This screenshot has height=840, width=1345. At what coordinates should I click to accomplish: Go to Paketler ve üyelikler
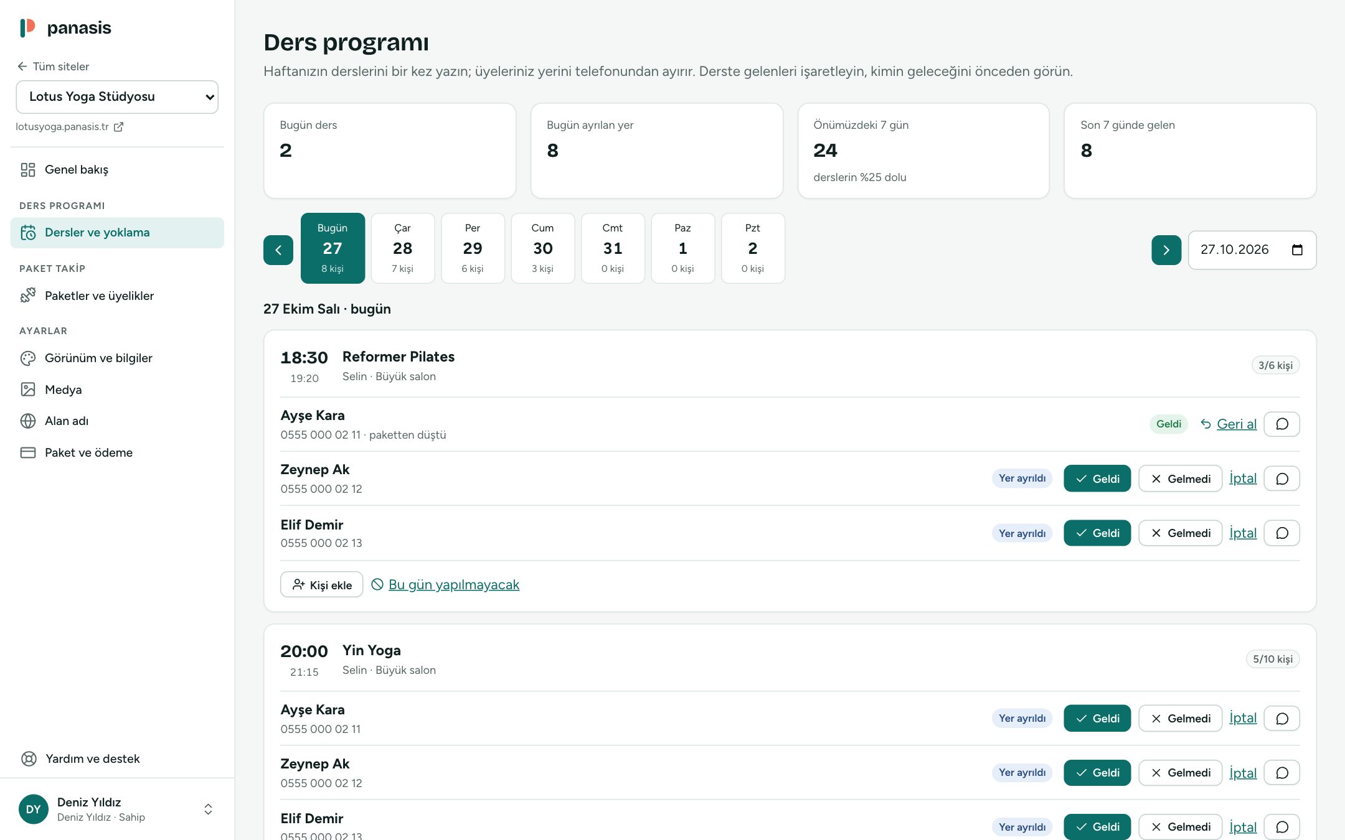coord(117,296)
